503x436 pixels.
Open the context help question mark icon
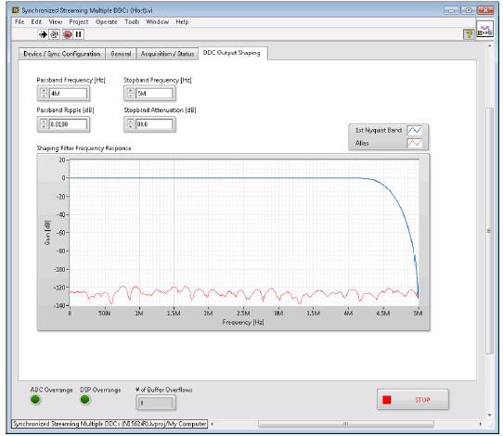[469, 34]
